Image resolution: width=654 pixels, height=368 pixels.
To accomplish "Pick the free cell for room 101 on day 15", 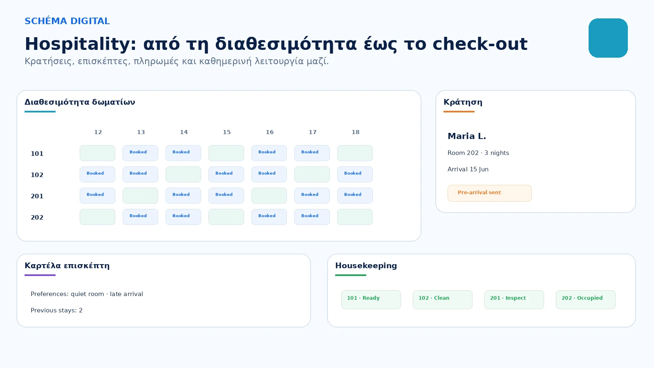I will (226, 153).
